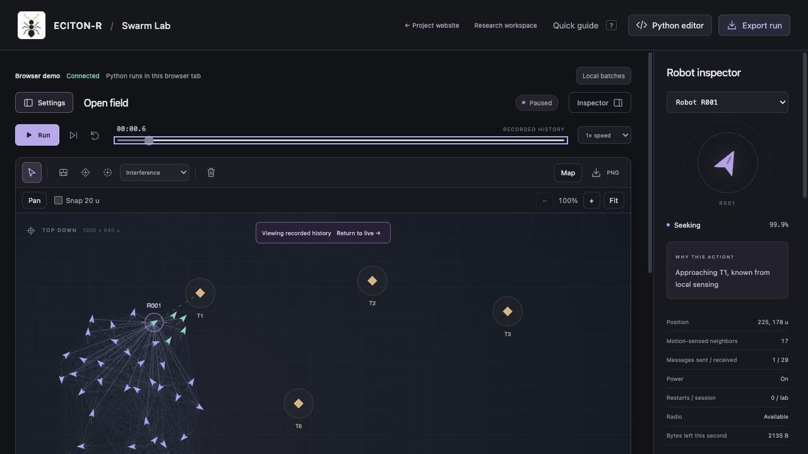Zoom in with the plus button
Viewport: 808px width, 454px height.
point(591,201)
